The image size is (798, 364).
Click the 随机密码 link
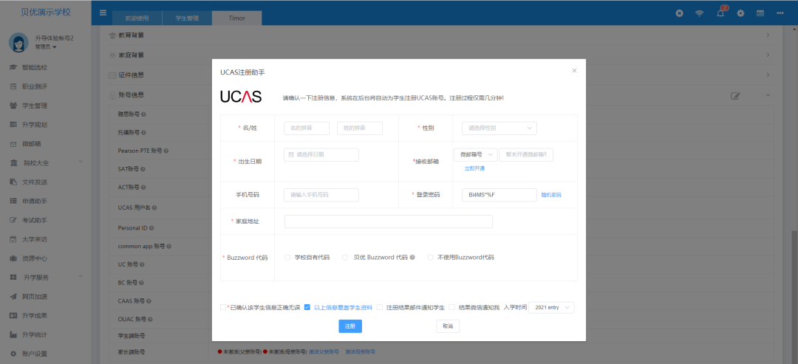pyautogui.click(x=551, y=195)
